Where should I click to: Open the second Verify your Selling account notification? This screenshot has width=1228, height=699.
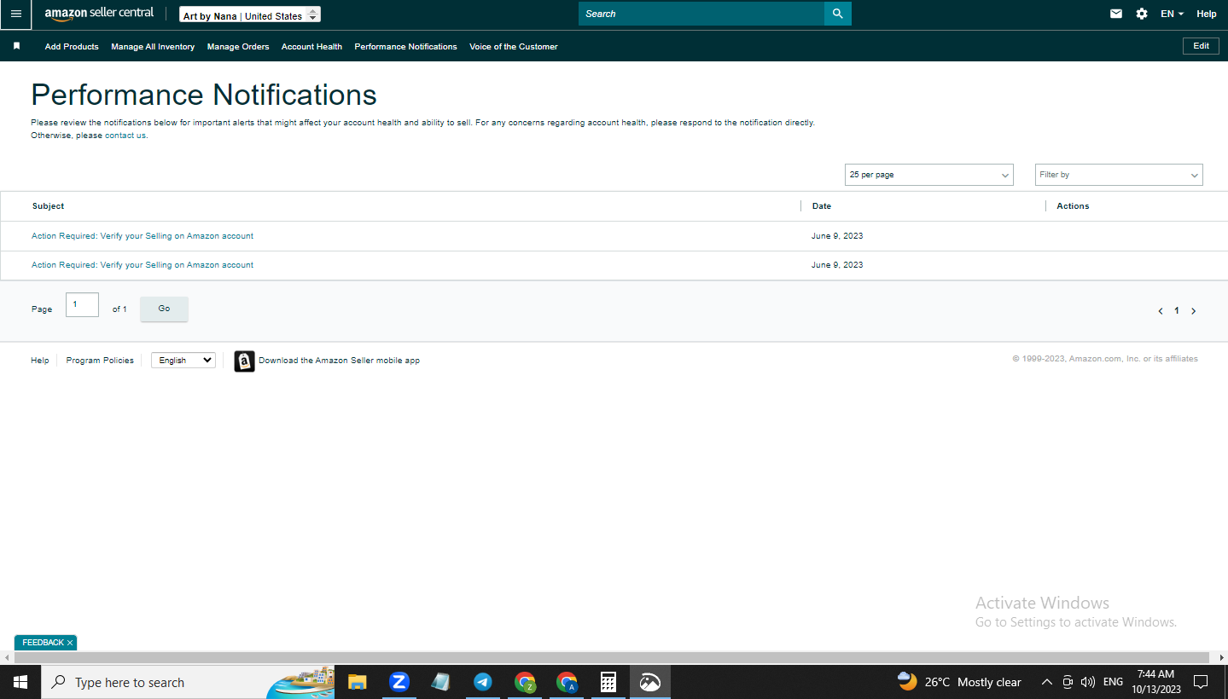pos(143,265)
